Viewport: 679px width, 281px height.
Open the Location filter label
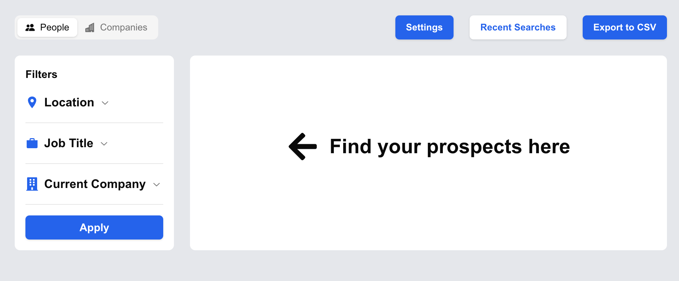(69, 102)
